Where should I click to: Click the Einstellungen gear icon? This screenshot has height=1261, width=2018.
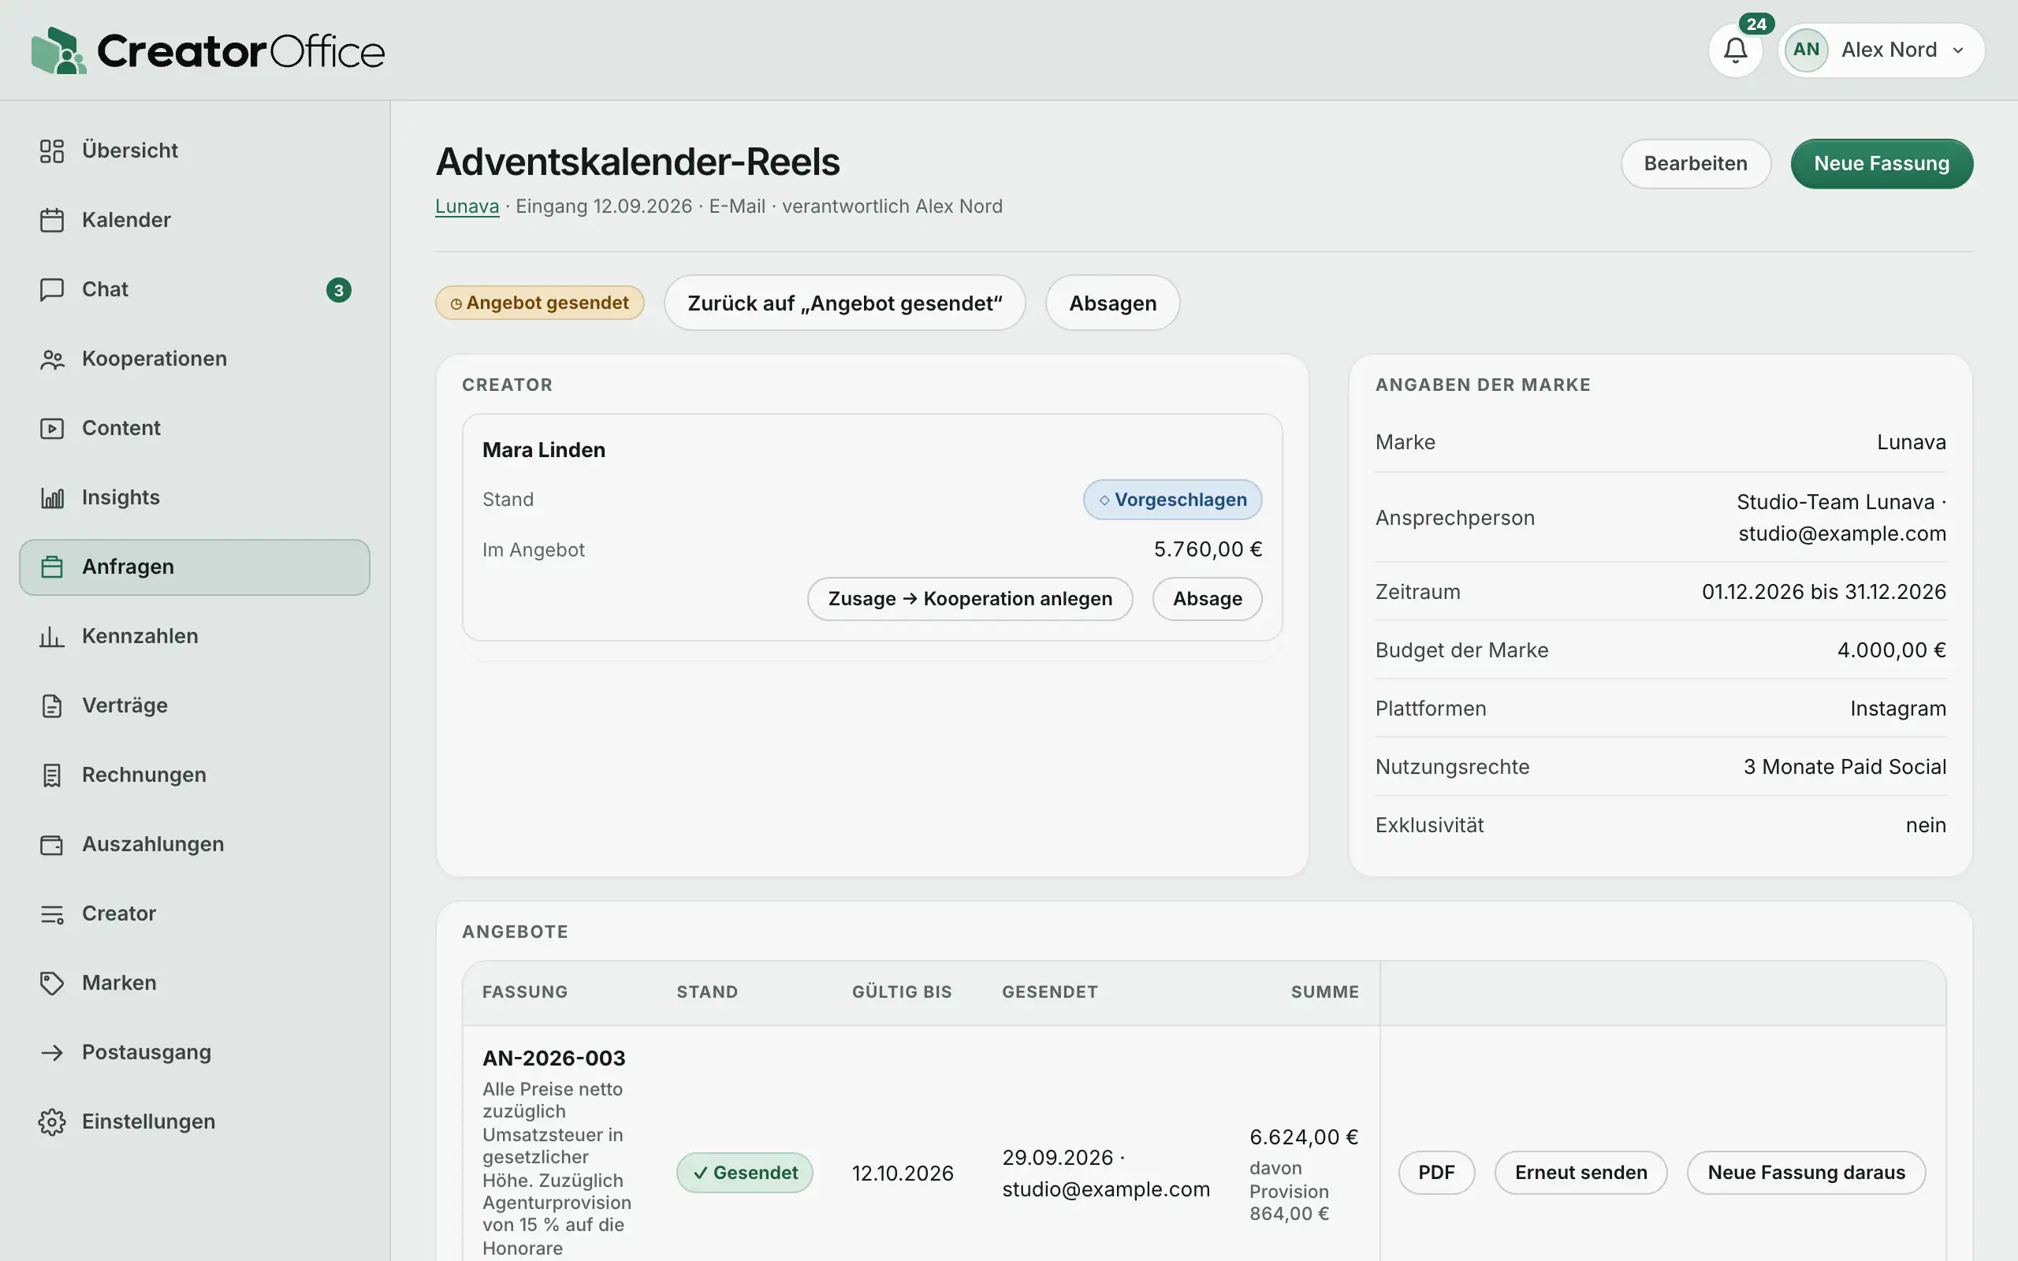pos(52,1122)
